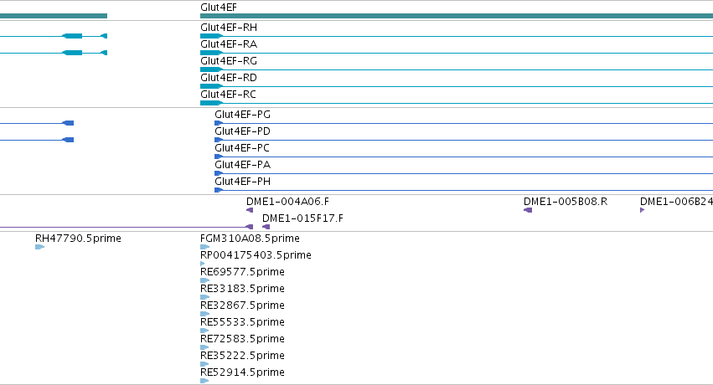The height and width of the screenshot is (385, 713).
Task: Select transcript Glut4EF-RA label
Action: tap(228, 44)
